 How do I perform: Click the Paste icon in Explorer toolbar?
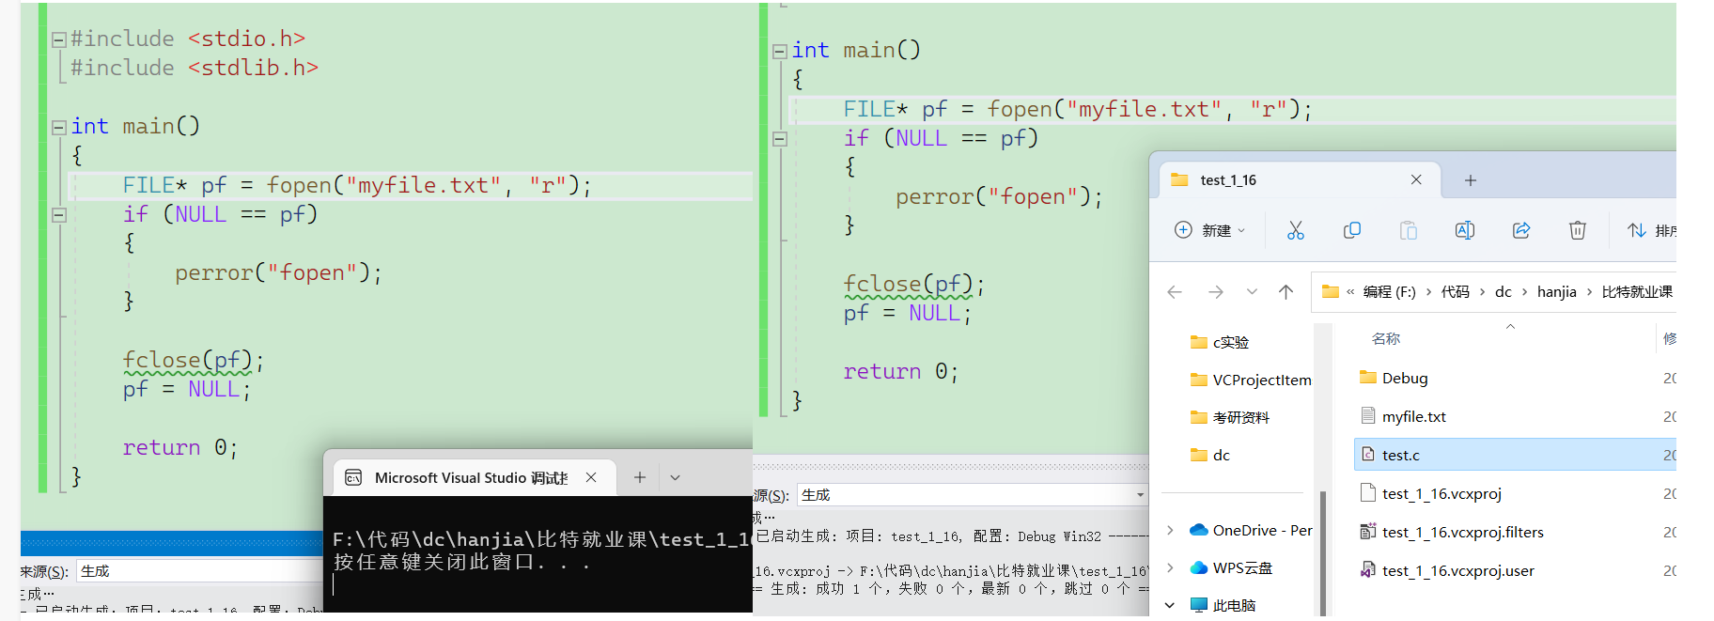tap(1408, 230)
